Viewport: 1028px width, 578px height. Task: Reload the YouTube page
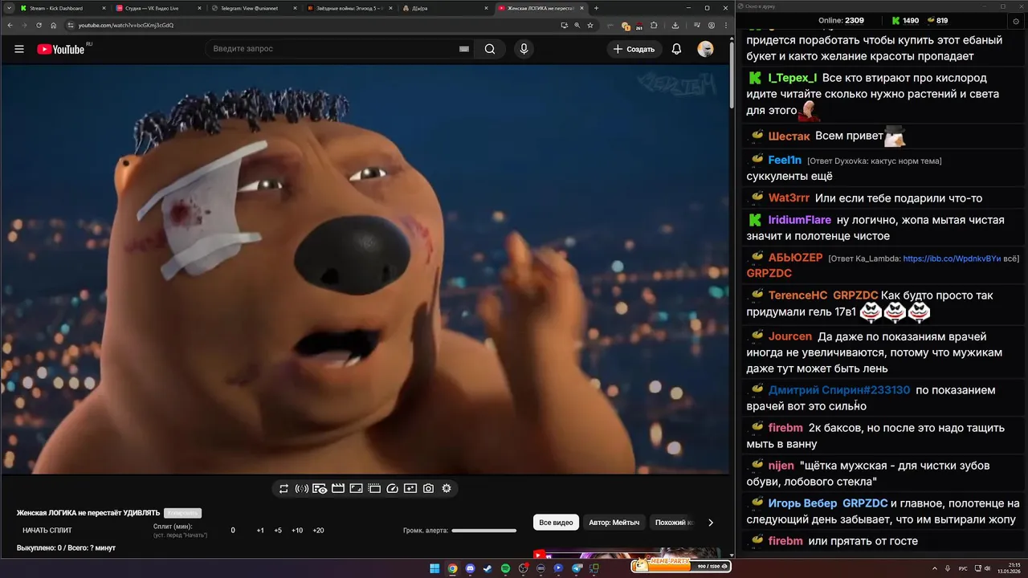(x=39, y=25)
